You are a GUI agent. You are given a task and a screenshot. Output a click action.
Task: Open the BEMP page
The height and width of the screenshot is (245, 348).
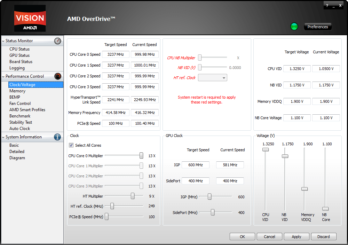click(15, 97)
